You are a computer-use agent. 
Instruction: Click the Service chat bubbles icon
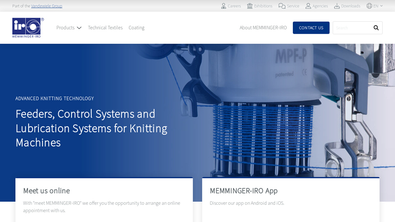point(281,6)
